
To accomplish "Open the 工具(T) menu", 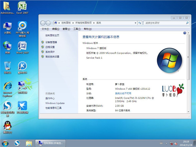I will pos(77,29).
